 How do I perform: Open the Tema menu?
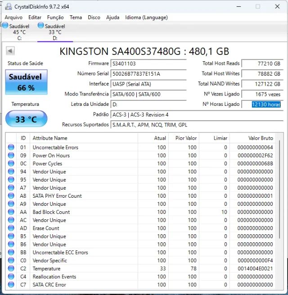click(x=76, y=18)
